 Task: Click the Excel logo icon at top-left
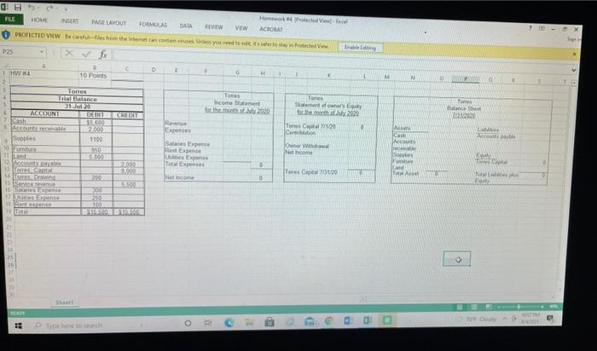[x=4, y=6]
